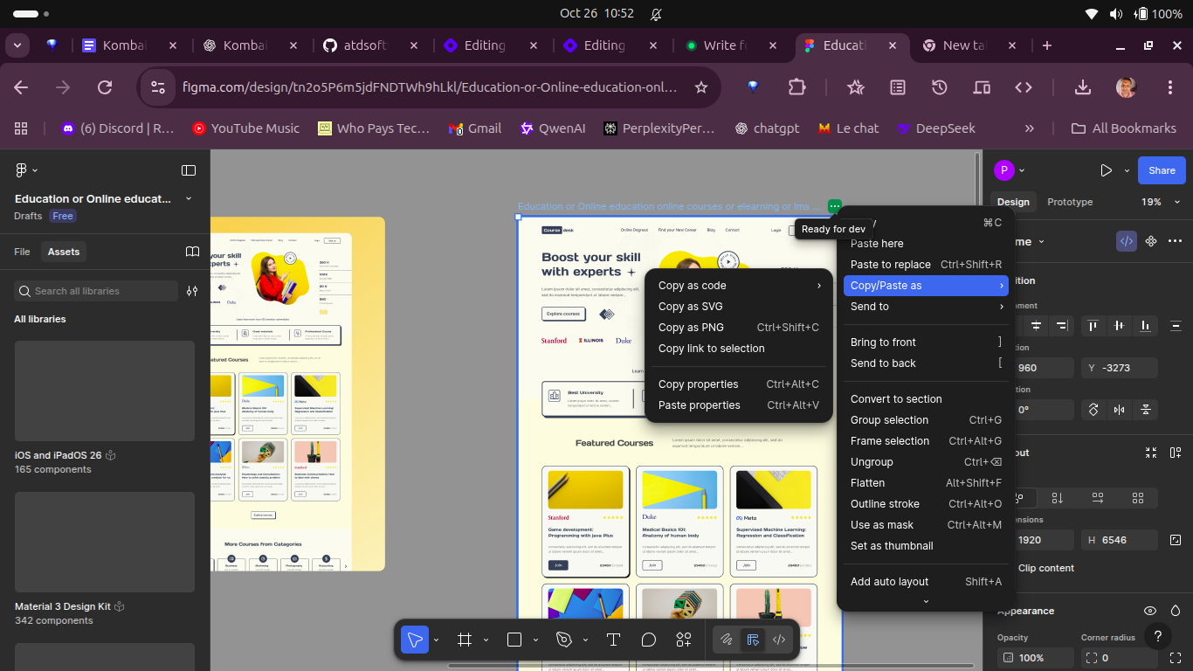Open the library book icon beside Assets

[x=193, y=252]
